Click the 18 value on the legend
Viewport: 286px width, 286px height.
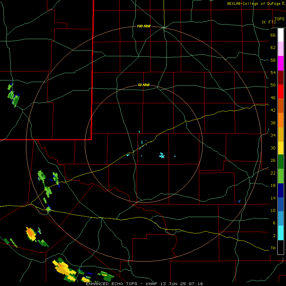click(273, 186)
